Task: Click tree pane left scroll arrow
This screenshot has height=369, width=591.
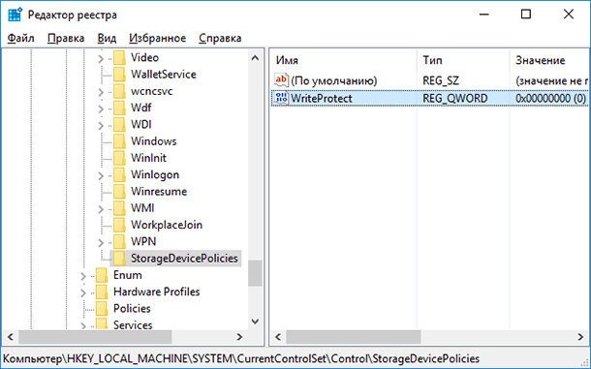Action: pyautogui.click(x=11, y=337)
